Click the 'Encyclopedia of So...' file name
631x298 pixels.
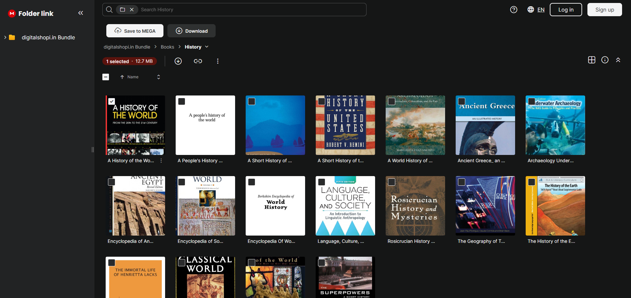[x=200, y=241]
